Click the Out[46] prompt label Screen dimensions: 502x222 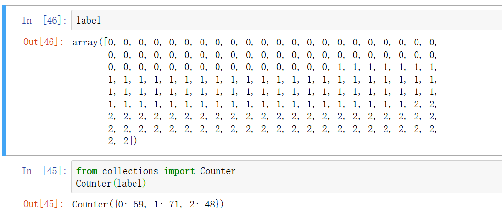43,42
